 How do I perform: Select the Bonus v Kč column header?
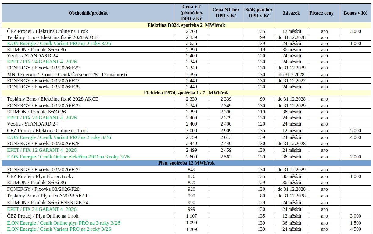355,13
